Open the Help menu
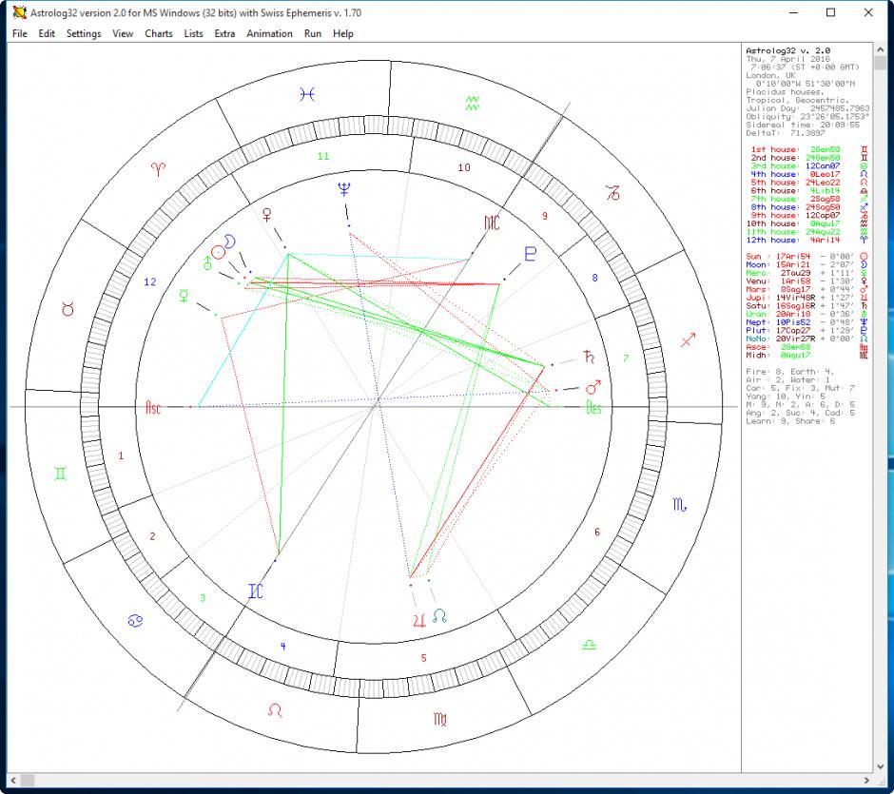The width and height of the screenshot is (894, 794). 343,33
